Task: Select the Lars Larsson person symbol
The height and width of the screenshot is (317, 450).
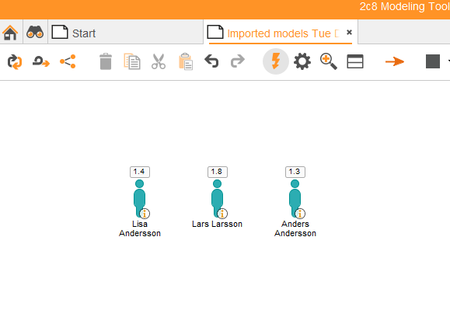Action: click(x=218, y=199)
